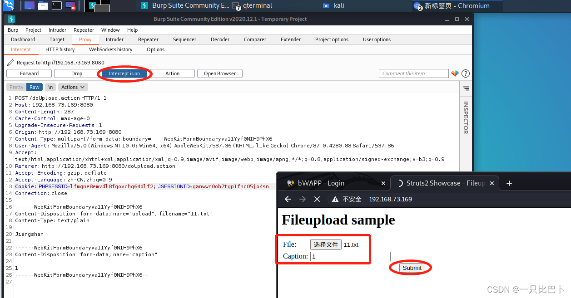The image size is (571, 298).
Task: Open the file manager panel icon
Action: (43, 5)
